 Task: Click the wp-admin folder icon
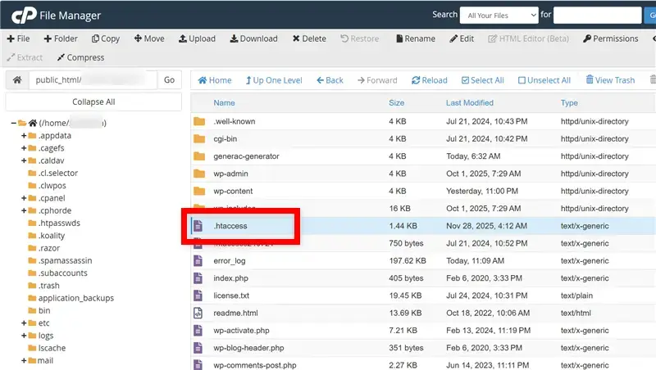point(198,174)
